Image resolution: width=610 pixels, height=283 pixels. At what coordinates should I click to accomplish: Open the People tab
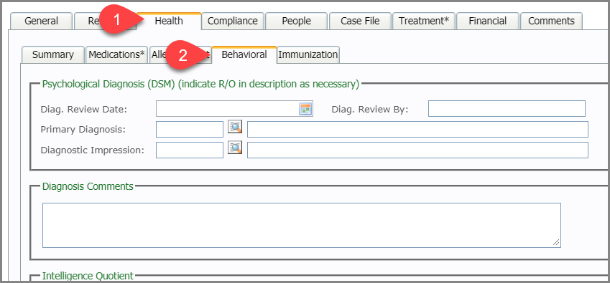coord(297,21)
